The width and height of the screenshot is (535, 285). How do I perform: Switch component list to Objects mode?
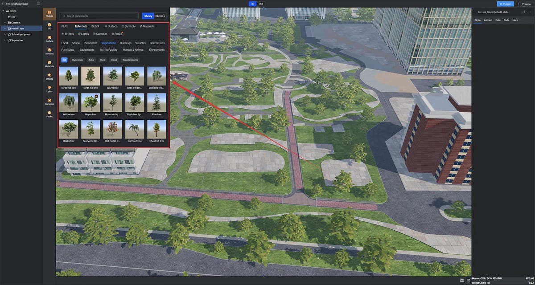coord(159,16)
